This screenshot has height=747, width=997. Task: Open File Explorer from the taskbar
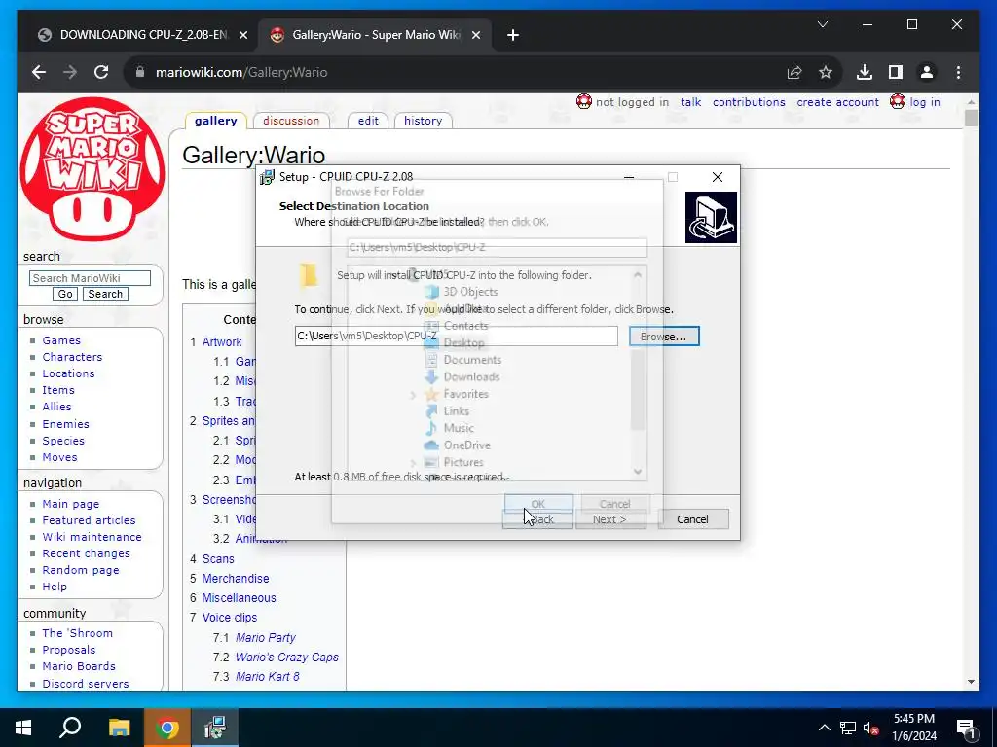pyautogui.click(x=119, y=728)
